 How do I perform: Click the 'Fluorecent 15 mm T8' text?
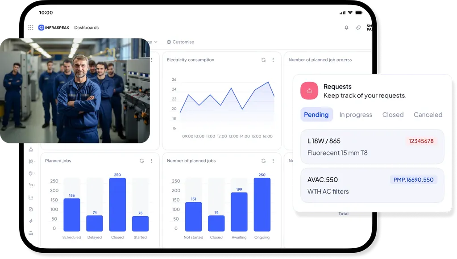click(x=337, y=153)
